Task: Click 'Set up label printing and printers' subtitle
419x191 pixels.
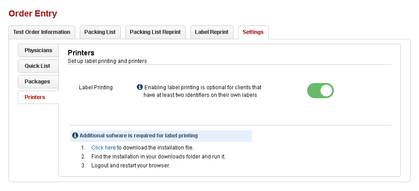Action: pos(107,61)
